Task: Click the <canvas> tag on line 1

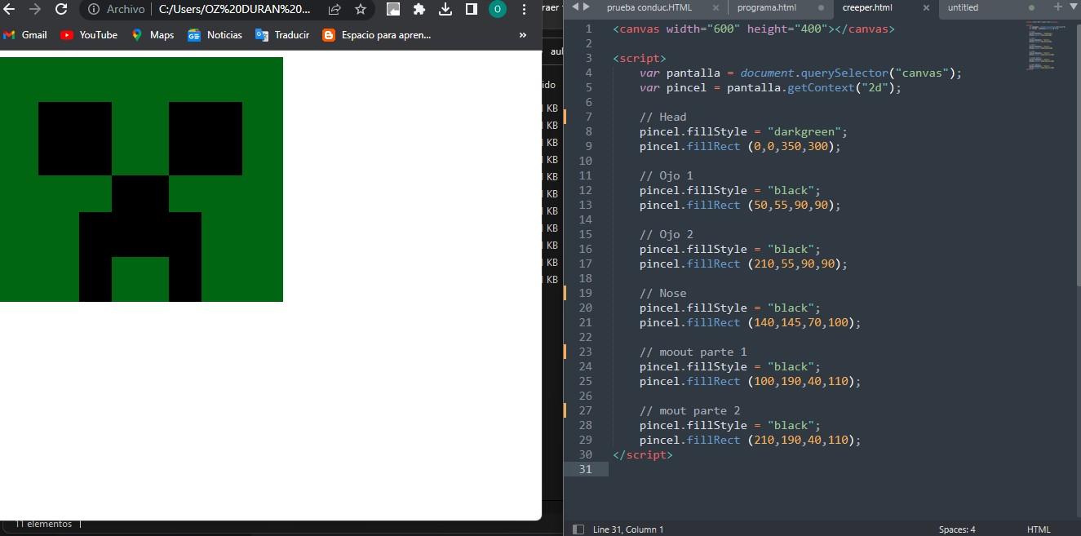Action: click(x=754, y=29)
